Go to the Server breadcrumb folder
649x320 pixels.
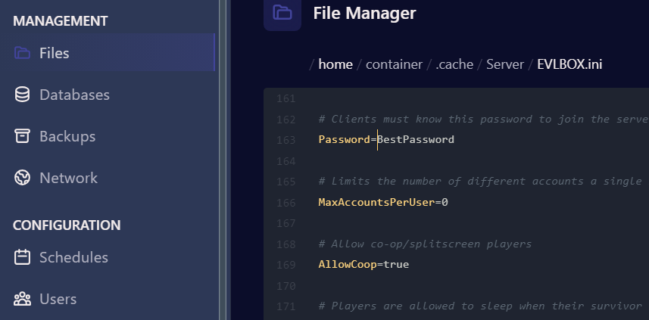[x=504, y=64]
